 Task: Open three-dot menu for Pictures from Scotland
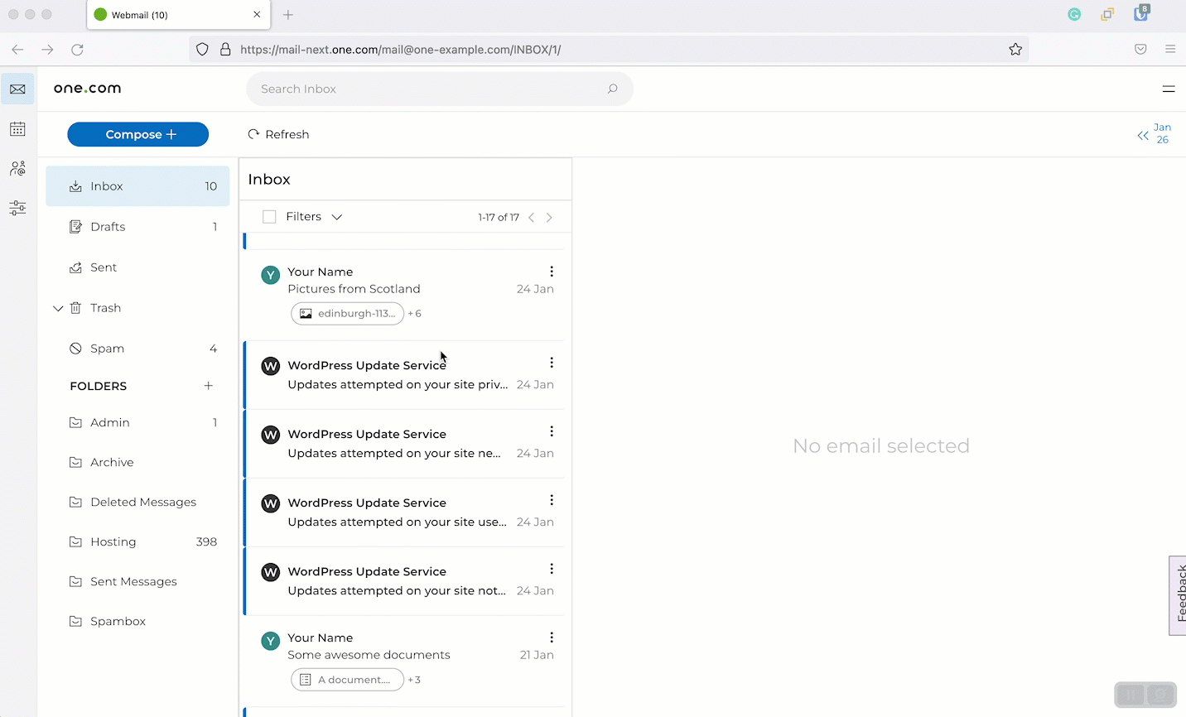pyautogui.click(x=552, y=272)
